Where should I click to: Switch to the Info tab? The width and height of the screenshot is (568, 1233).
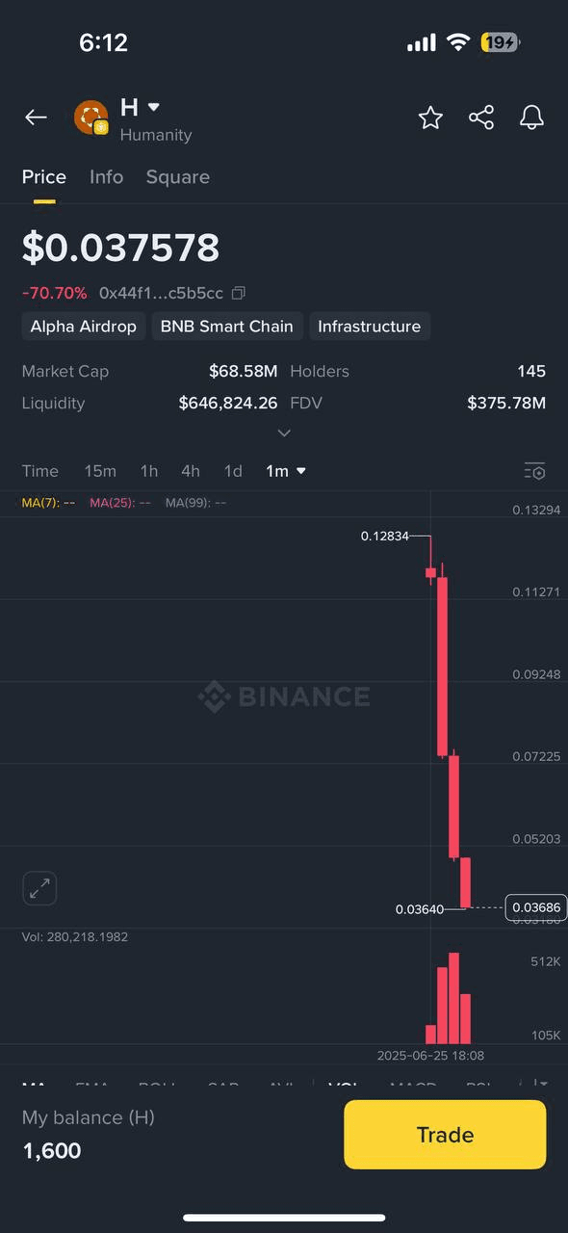click(x=106, y=177)
